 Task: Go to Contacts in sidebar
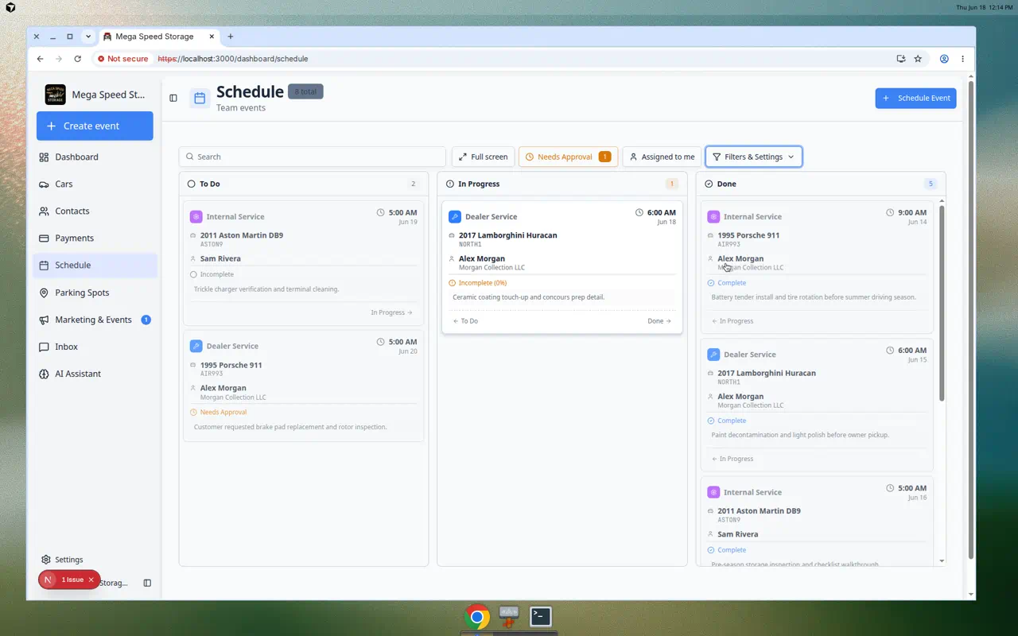[95, 211]
